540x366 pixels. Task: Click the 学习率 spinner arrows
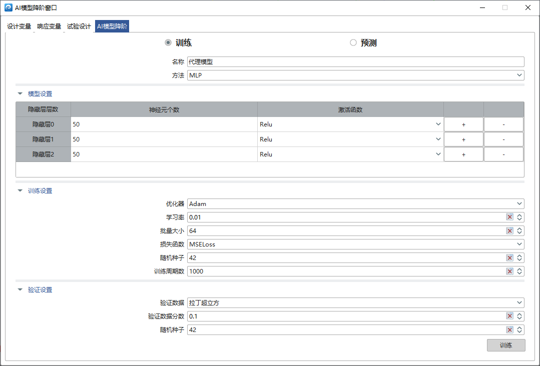pos(520,217)
